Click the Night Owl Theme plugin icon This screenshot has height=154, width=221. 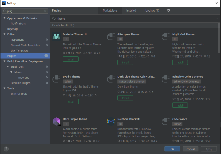click(x=166, y=36)
